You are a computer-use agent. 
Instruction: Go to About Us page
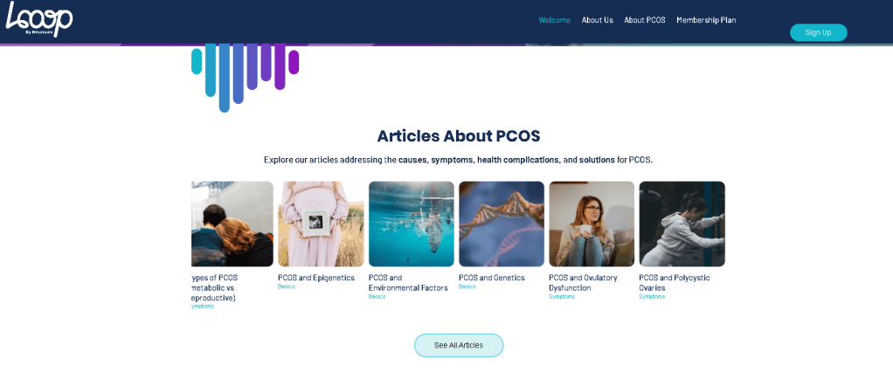[597, 20]
